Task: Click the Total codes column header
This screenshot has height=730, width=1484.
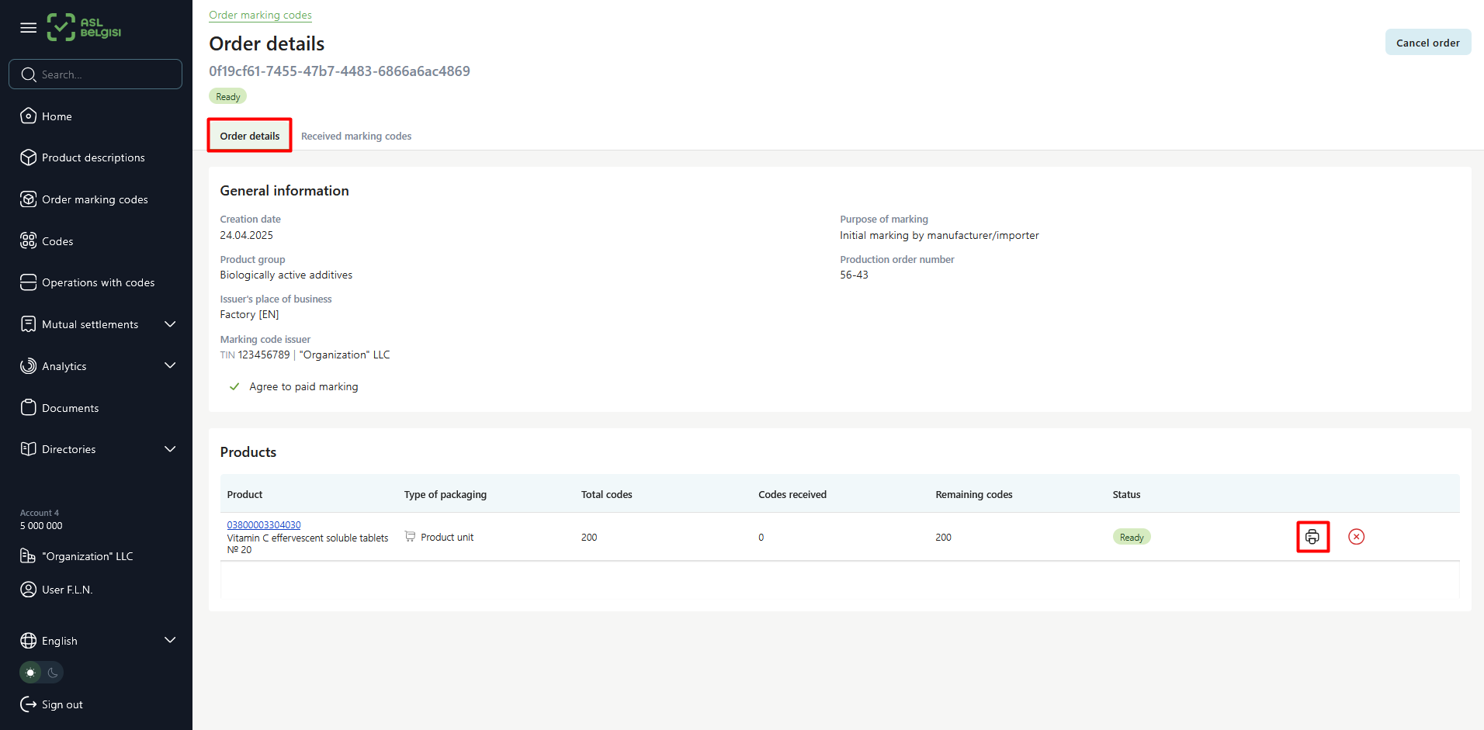Action: click(x=607, y=494)
